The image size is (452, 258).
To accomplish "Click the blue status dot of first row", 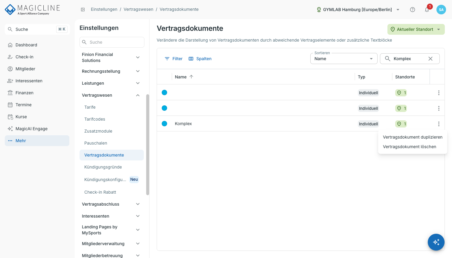I will point(164,92).
